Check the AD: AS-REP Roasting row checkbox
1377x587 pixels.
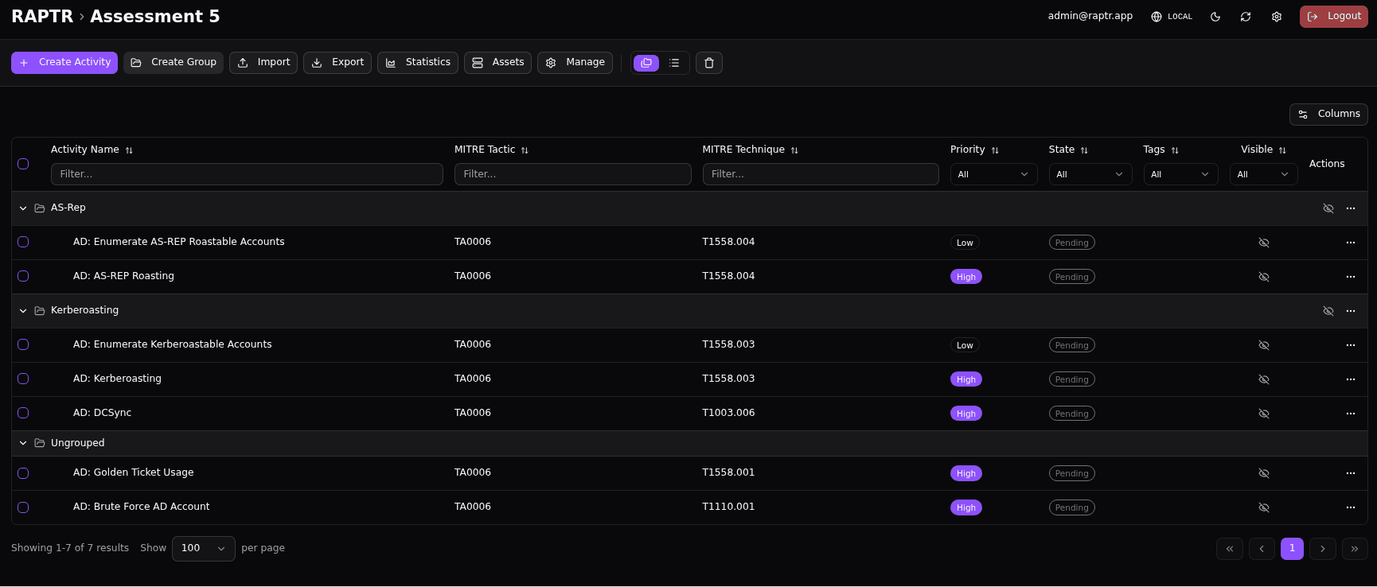point(23,276)
